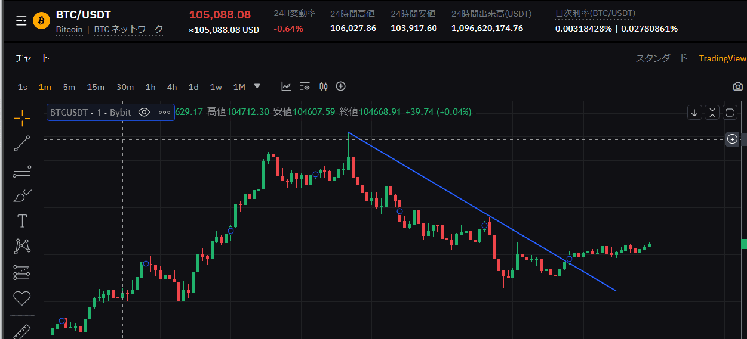Switch to the スタンダード chart tab
This screenshot has height=339, width=747.
point(662,58)
